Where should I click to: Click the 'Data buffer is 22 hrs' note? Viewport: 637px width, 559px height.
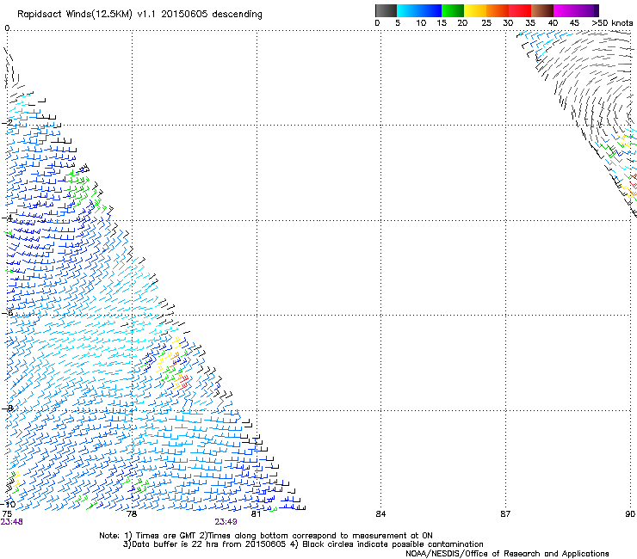(303, 544)
